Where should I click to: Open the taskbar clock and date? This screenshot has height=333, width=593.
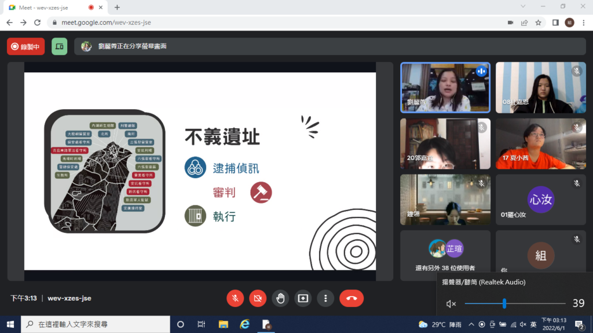click(x=553, y=324)
